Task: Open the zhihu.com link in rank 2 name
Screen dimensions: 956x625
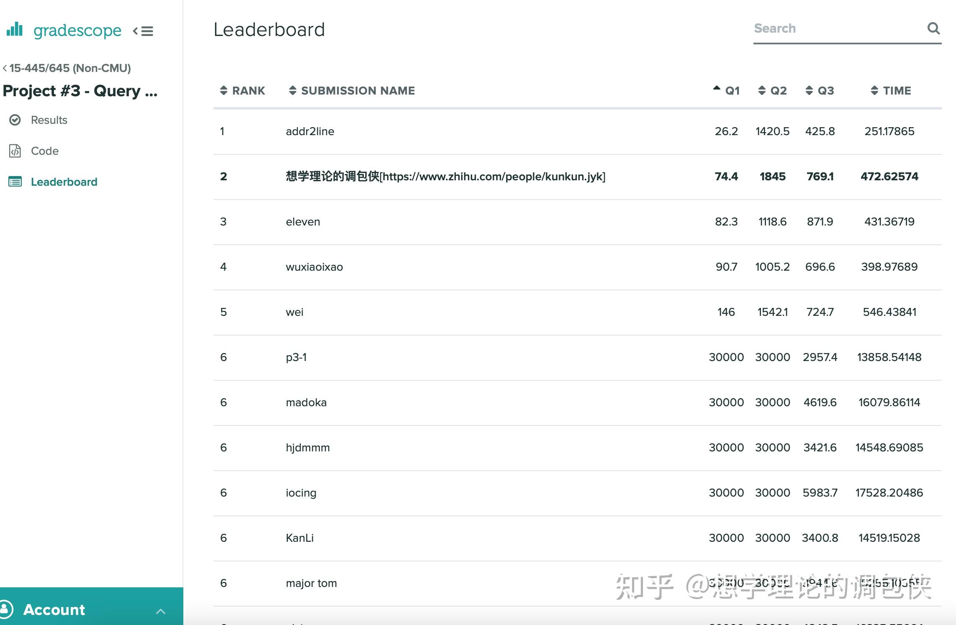Action: click(x=493, y=177)
